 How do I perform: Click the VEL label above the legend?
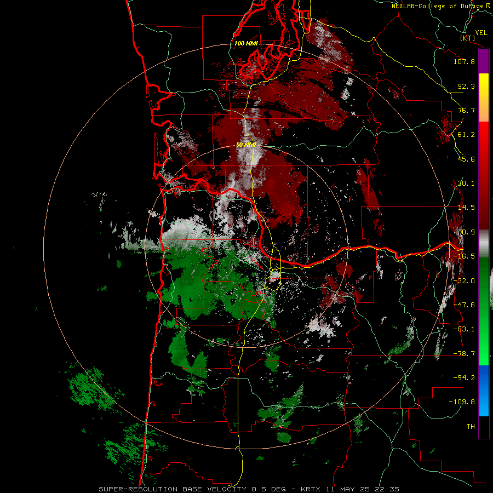point(481,33)
